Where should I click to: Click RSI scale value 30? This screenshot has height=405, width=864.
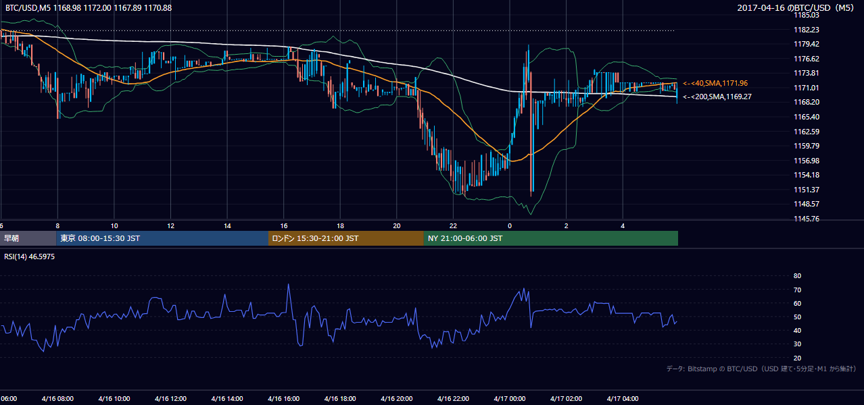click(797, 344)
